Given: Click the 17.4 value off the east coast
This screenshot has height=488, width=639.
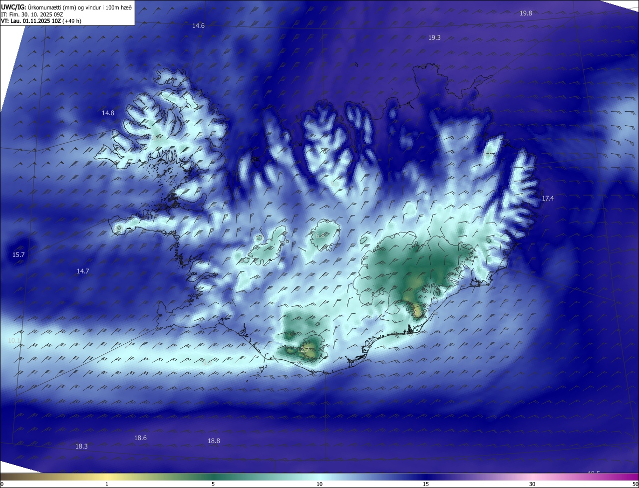Looking at the screenshot, I should point(548,199).
